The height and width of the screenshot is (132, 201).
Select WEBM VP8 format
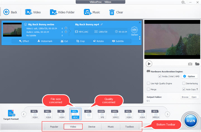(x=102, y=114)
